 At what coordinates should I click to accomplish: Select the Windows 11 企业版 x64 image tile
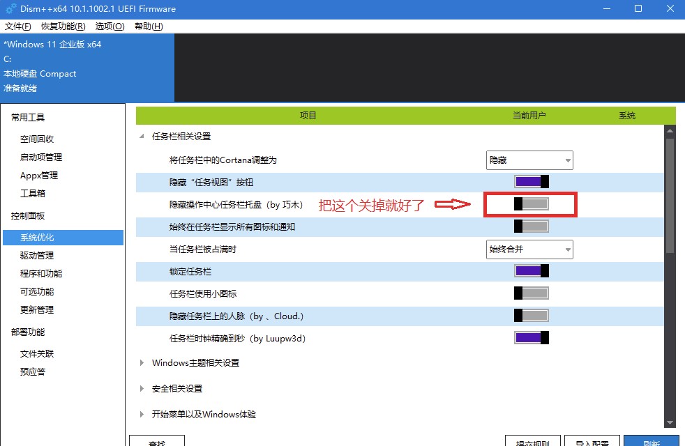click(x=87, y=68)
